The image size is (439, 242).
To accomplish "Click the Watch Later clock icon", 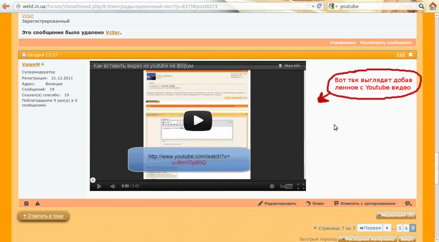I will (x=272, y=186).
